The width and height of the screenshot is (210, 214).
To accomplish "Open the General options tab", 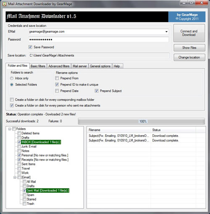I will [100, 66].
